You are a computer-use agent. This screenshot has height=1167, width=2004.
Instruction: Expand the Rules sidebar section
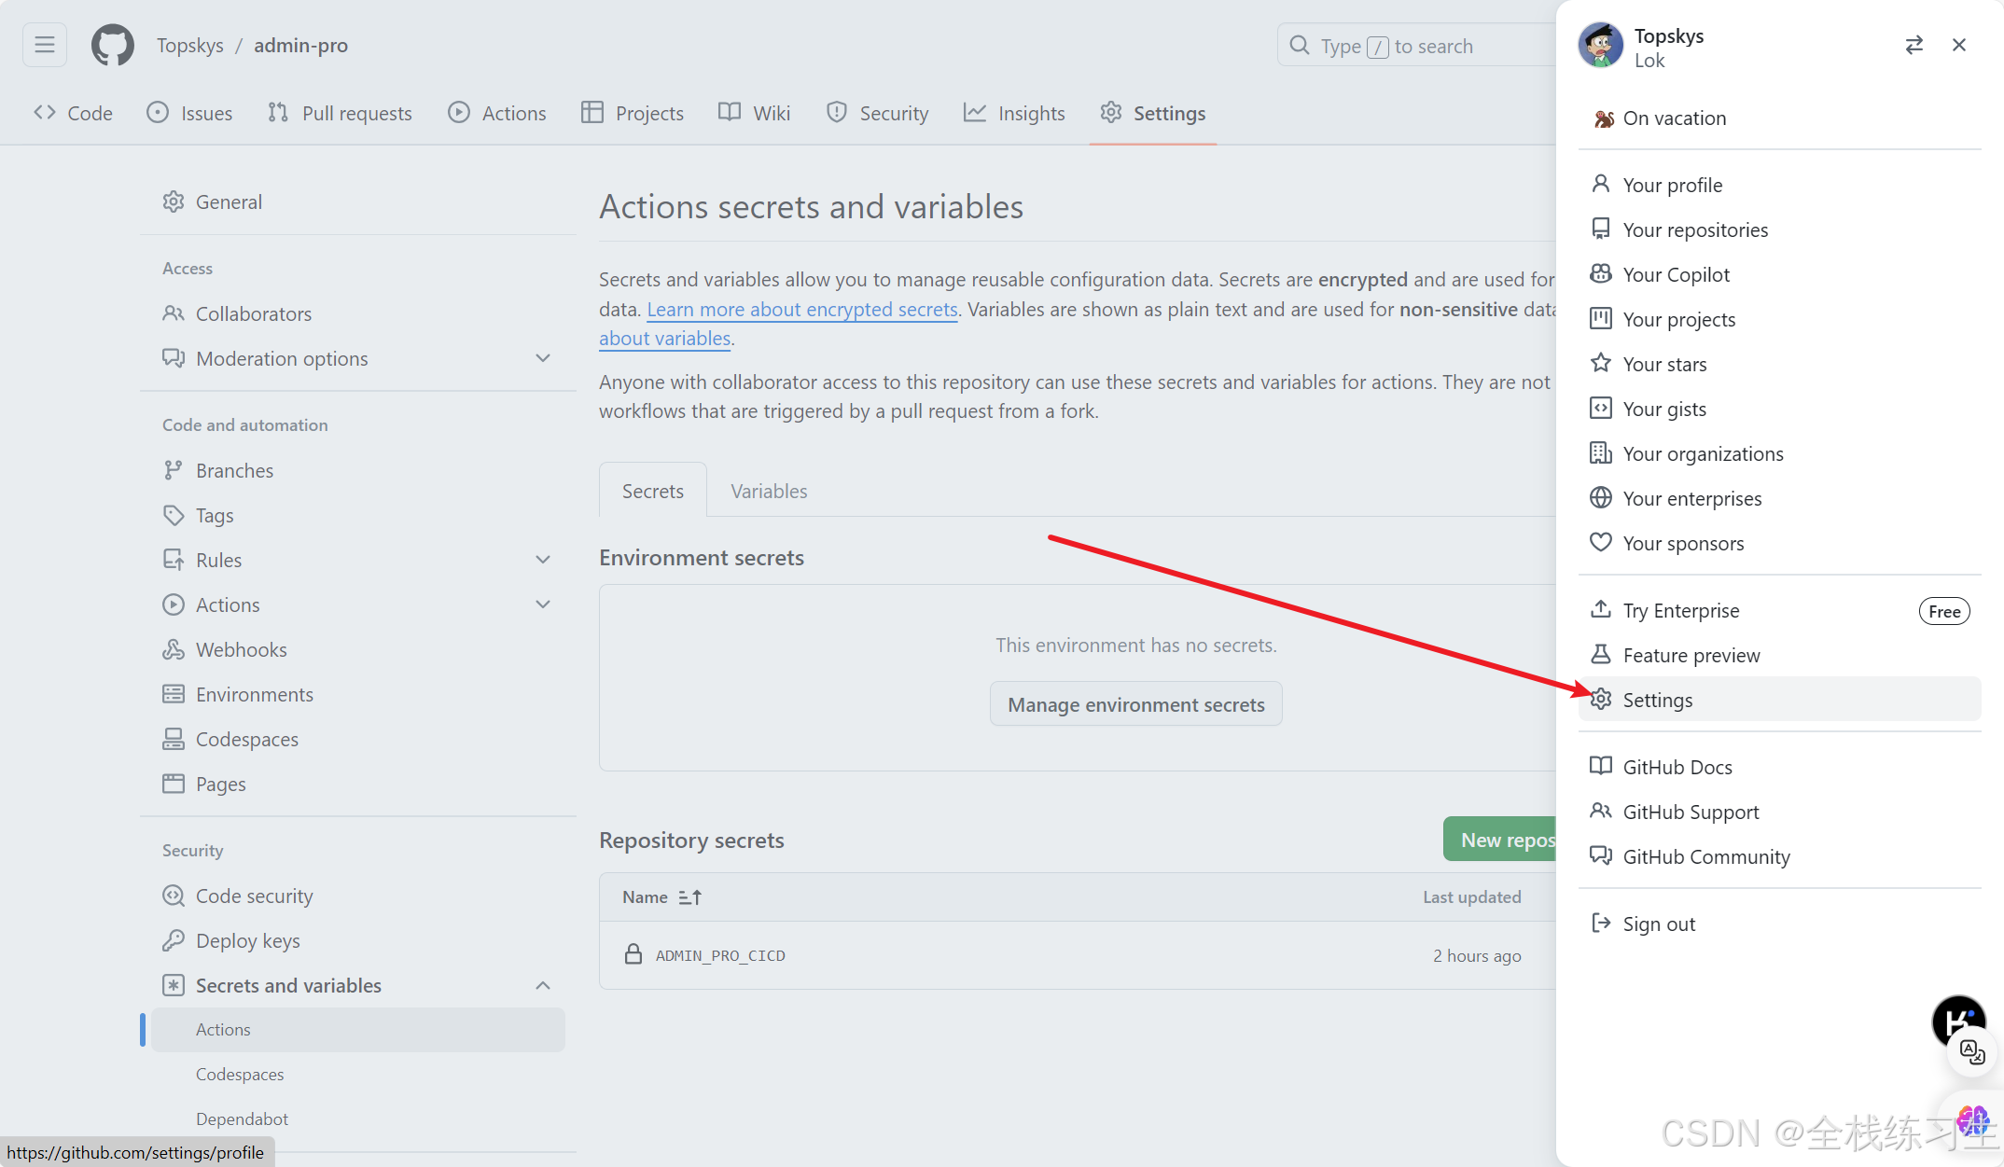[x=543, y=560]
